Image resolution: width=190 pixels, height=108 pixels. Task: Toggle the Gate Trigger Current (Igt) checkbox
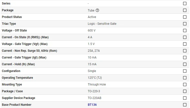point(185,57)
